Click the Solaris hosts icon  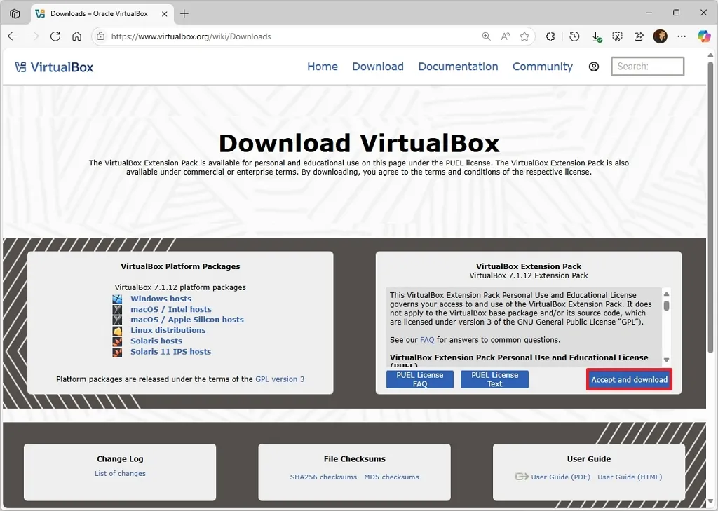[x=116, y=341]
